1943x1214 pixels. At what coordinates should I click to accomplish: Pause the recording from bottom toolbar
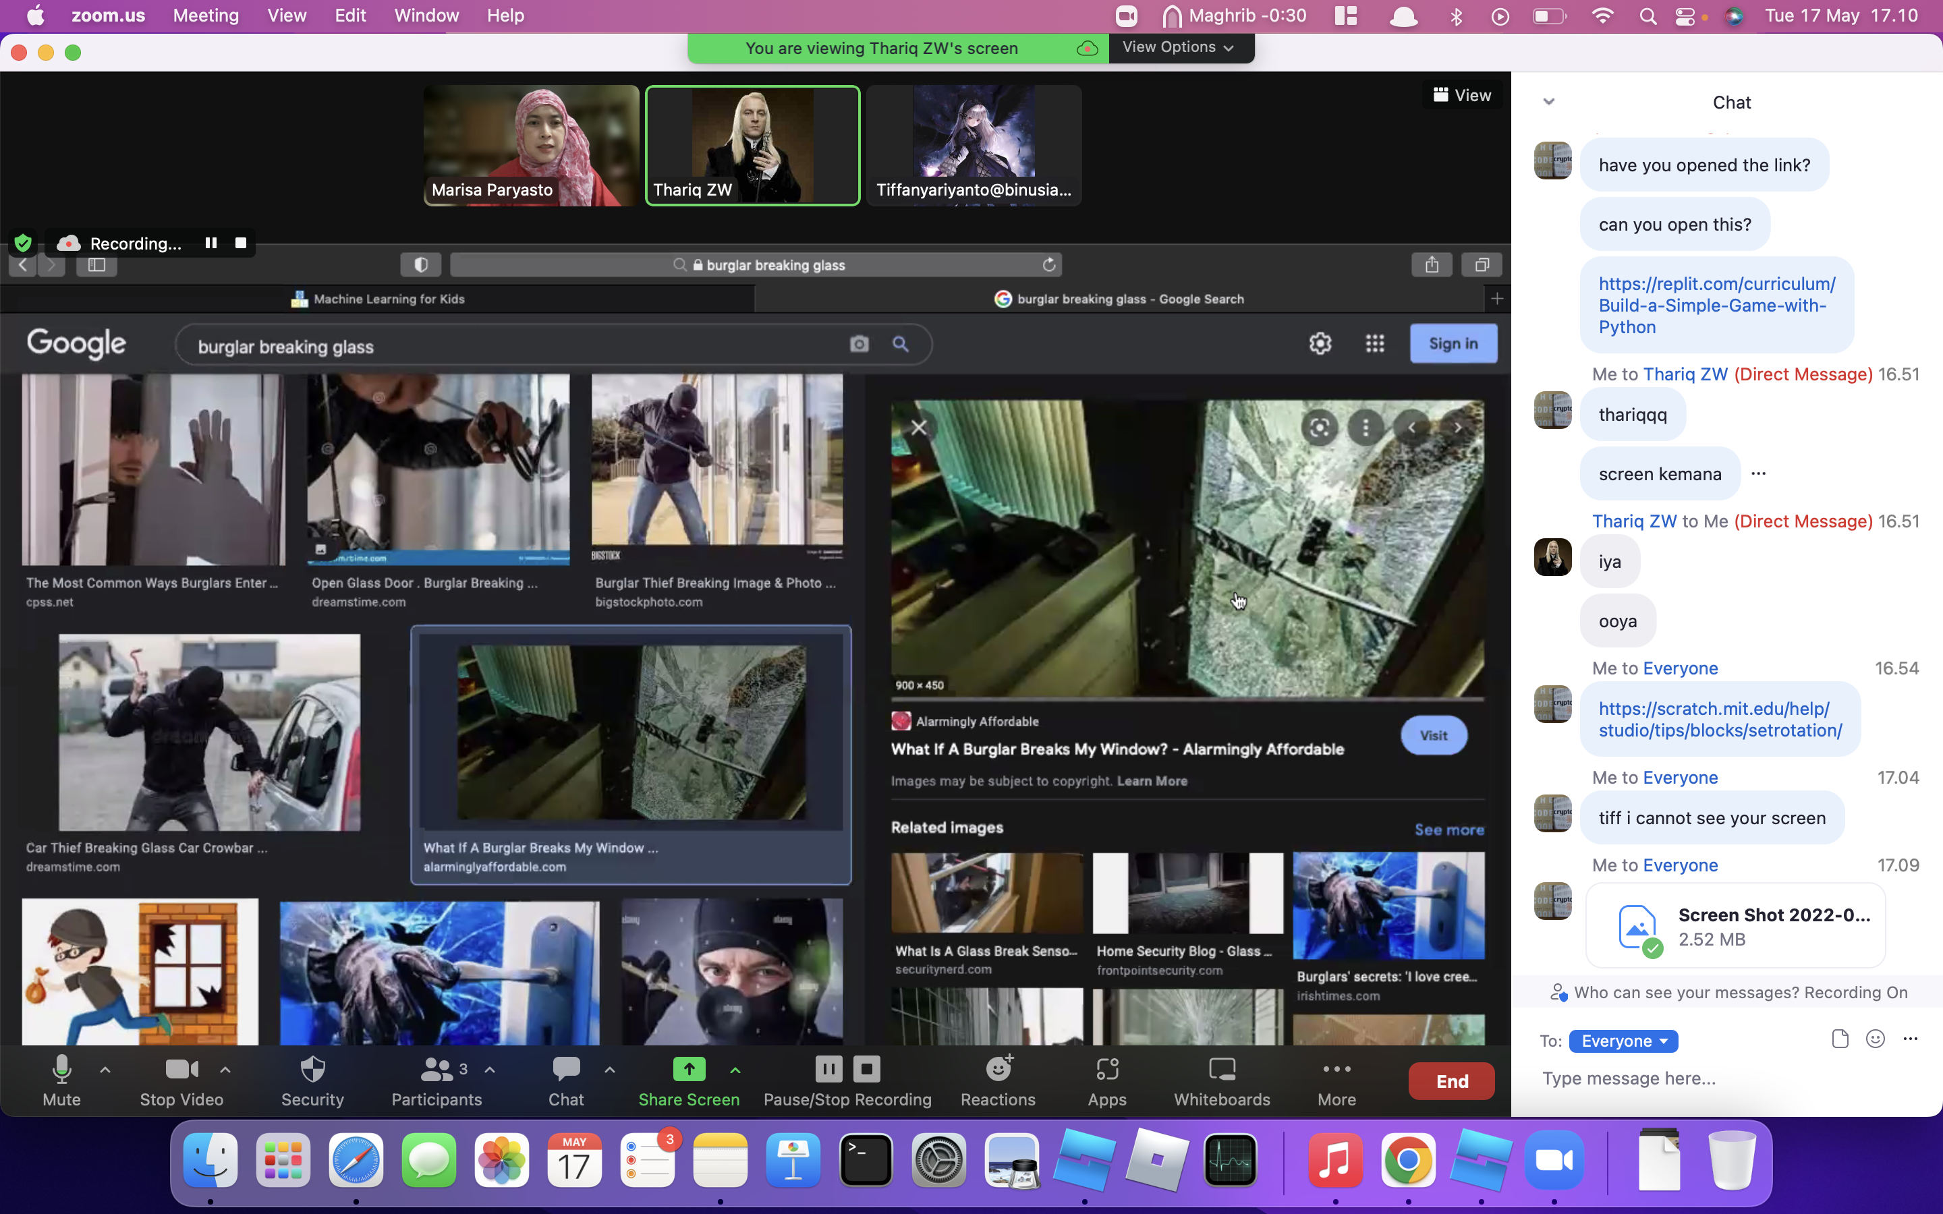(828, 1069)
